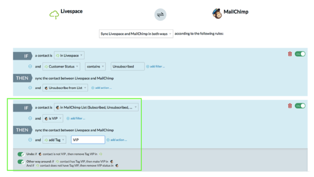Toggle the Other way around switch
This screenshot has height=177, width=314.
pos(21,162)
